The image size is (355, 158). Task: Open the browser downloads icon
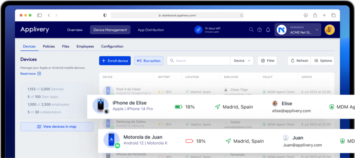306,15
